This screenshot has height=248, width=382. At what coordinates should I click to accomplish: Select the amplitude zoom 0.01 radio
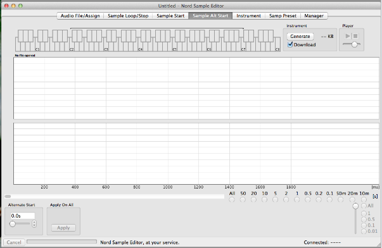(364, 231)
